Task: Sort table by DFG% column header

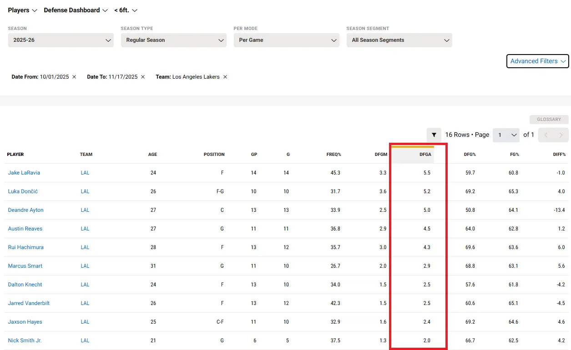Action: pos(470,155)
